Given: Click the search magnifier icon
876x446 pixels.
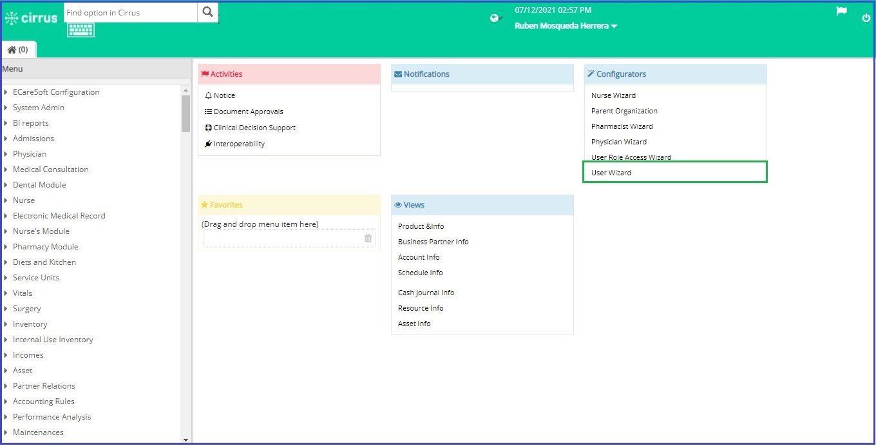Looking at the screenshot, I should [207, 12].
